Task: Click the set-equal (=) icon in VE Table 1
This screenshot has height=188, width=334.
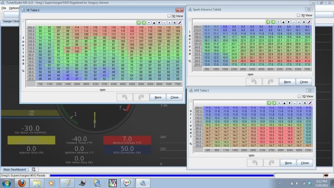Action: tap(149, 23)
